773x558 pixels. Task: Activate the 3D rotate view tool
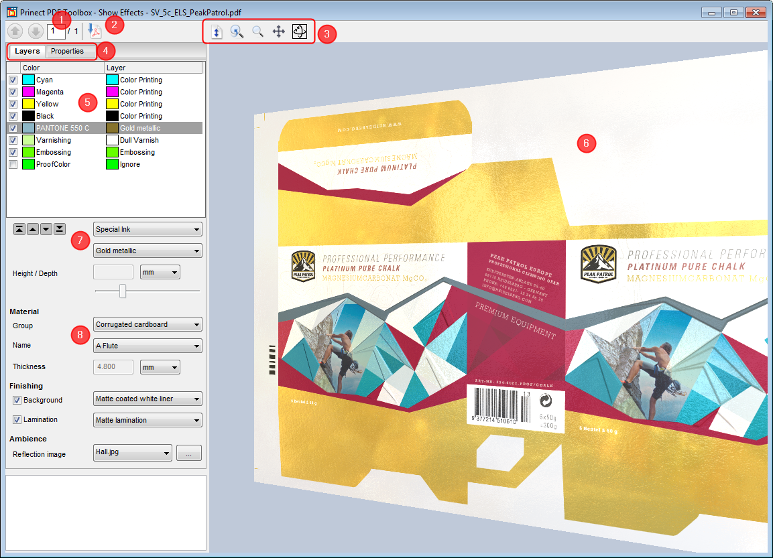(300, 31)
